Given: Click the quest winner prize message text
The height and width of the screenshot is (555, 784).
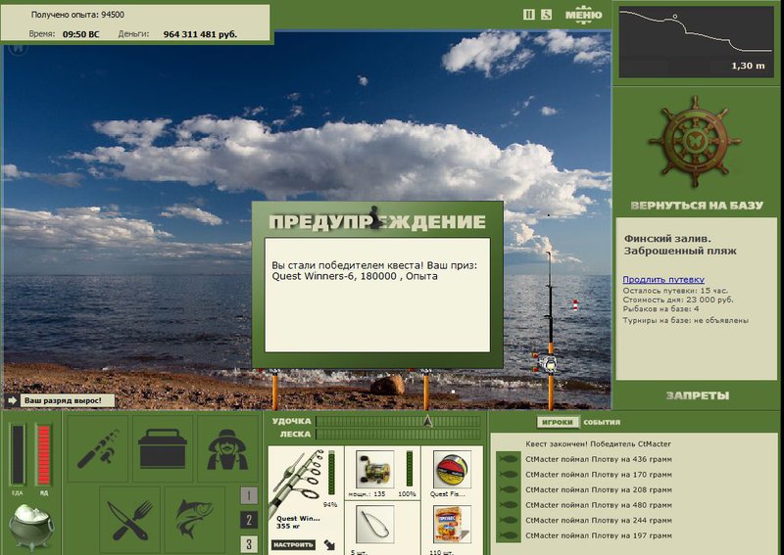Looking at the screenshot, I should (374, 271).
